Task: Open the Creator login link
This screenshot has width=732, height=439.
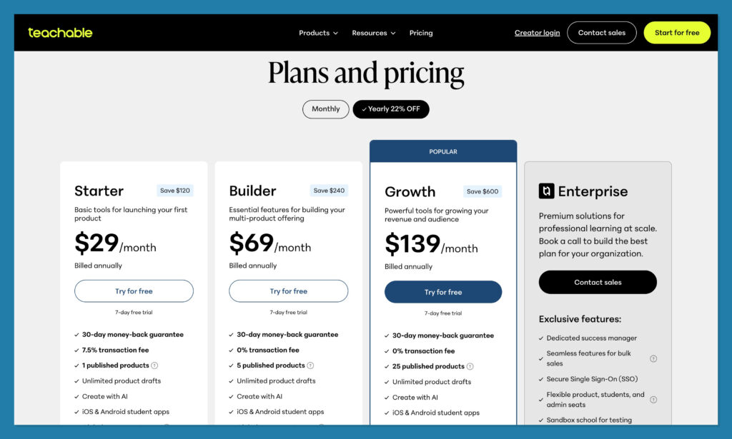Action: pos(538,33)
